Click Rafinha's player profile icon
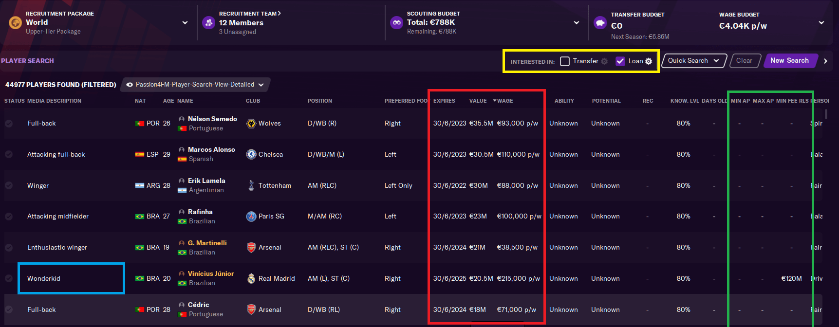This screenshot has width=839, height=327. click(182, 212)
